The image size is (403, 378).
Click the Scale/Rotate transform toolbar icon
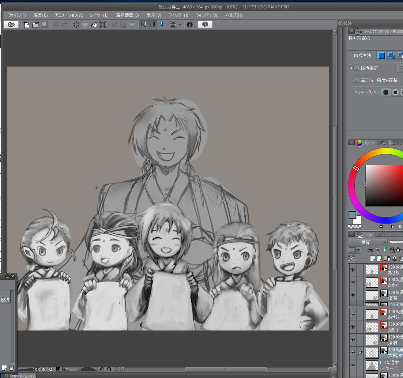(x=103, y=24)
